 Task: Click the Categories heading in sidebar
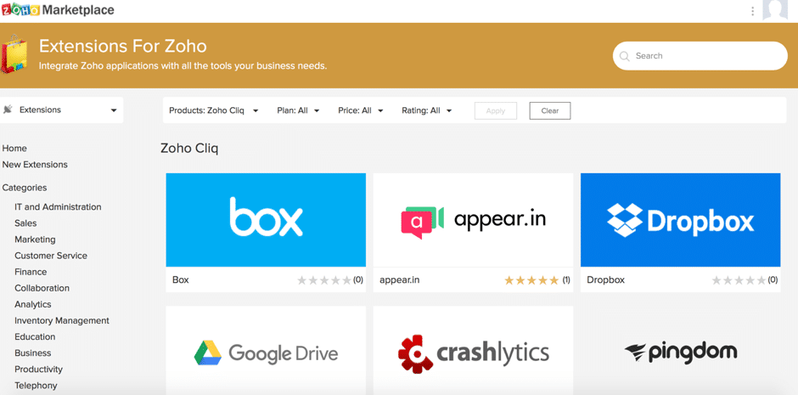pos(25,188)
